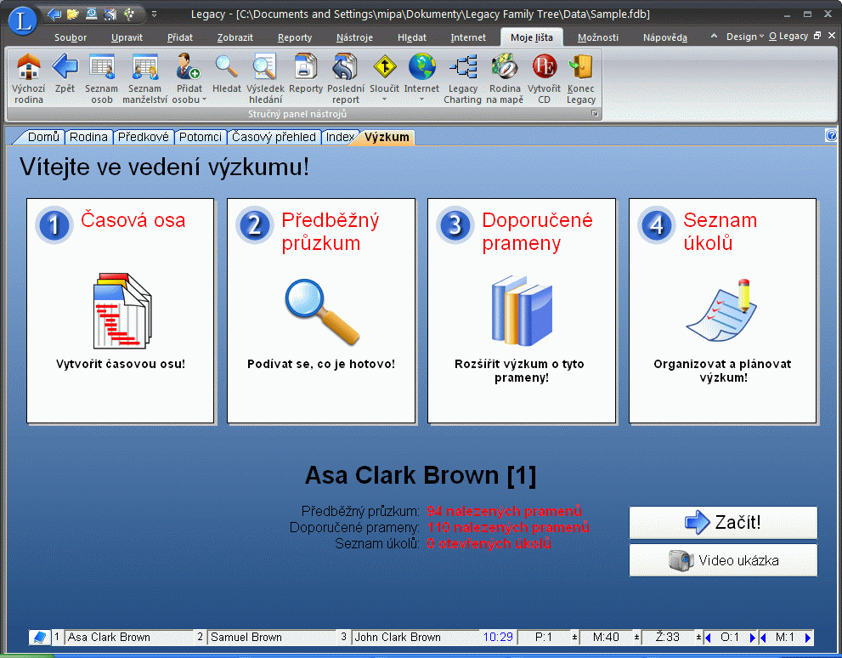
Task: Click the quick access backup computer icon
Action: click(x=92, y=14)
